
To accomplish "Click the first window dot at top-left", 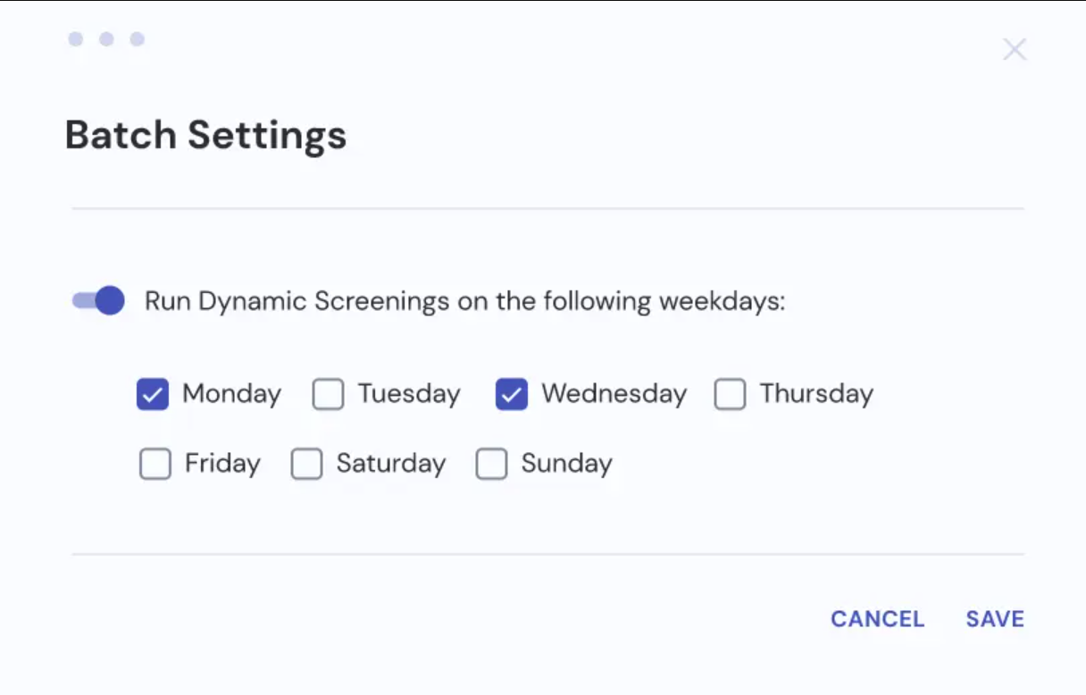I will click(76, 39).
